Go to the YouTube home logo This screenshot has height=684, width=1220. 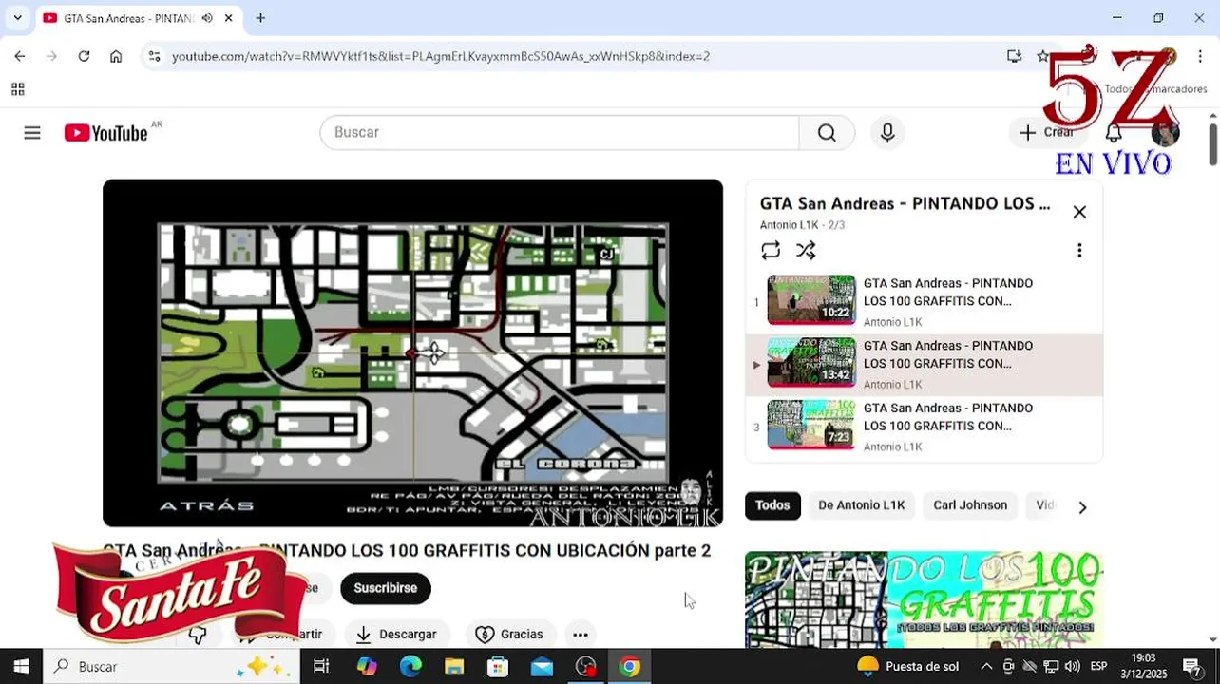(106, 133)
